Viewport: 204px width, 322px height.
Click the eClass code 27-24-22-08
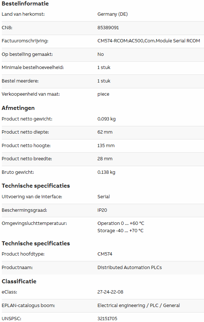coord(110,292)
